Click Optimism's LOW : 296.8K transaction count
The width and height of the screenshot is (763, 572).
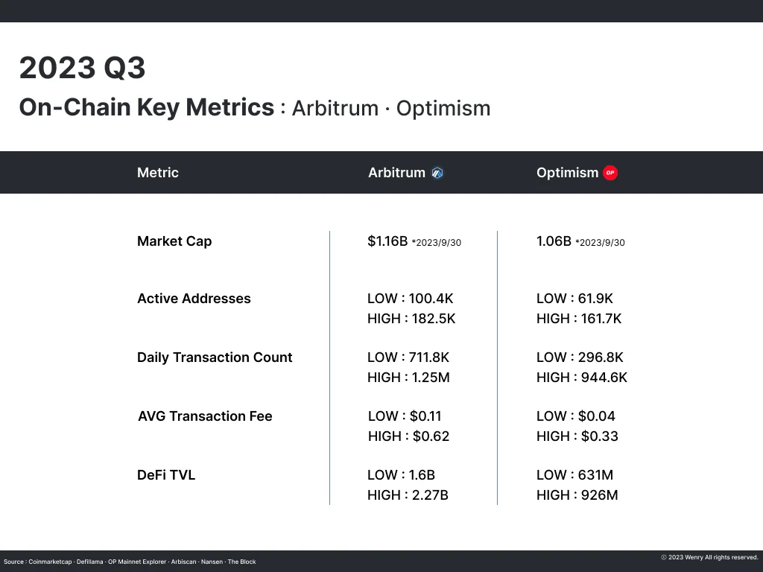tap(580, 357)
